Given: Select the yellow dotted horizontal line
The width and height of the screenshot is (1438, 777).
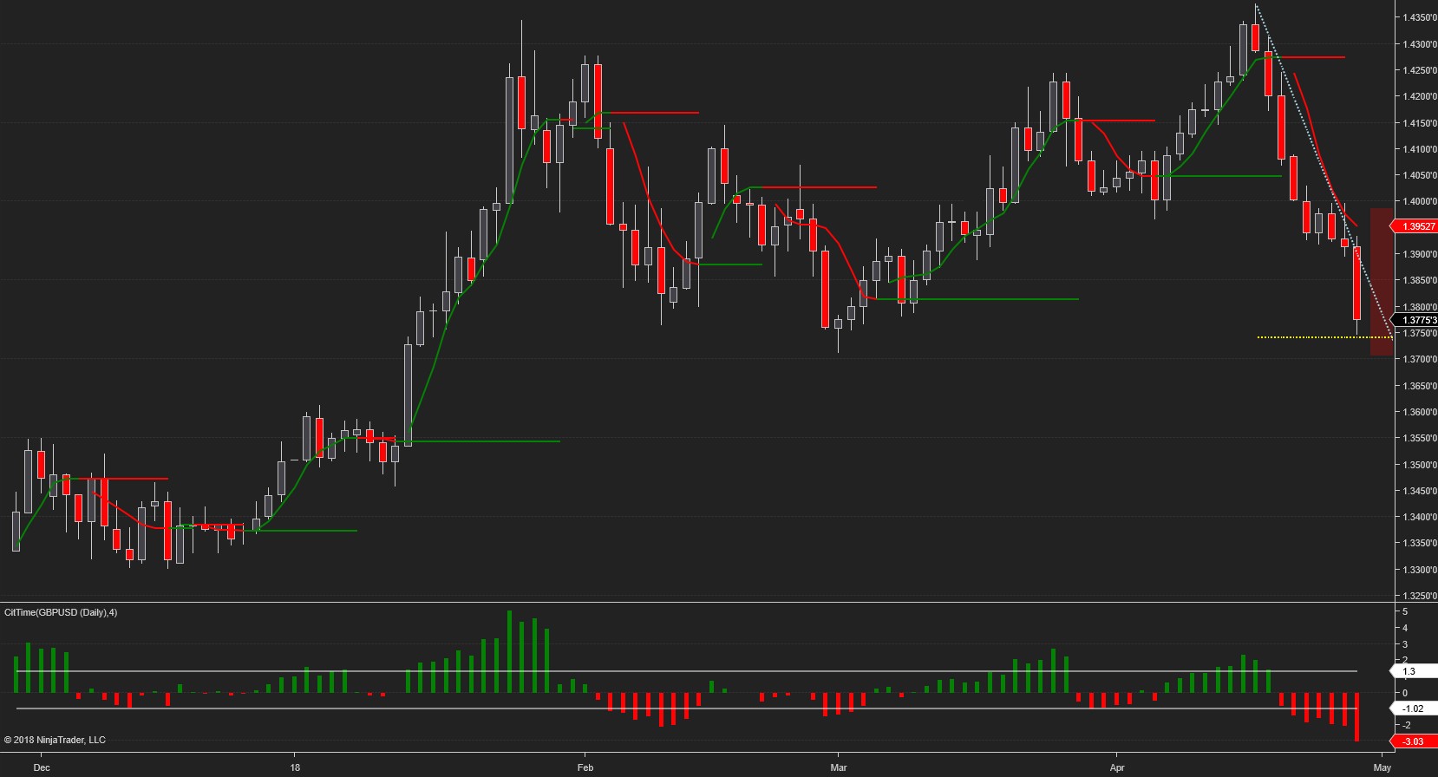Looking at the screenshot, I should click(x=1324, y=337).
